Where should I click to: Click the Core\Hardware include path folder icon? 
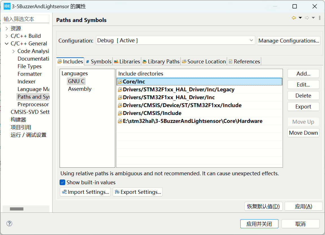coord(120,121)
